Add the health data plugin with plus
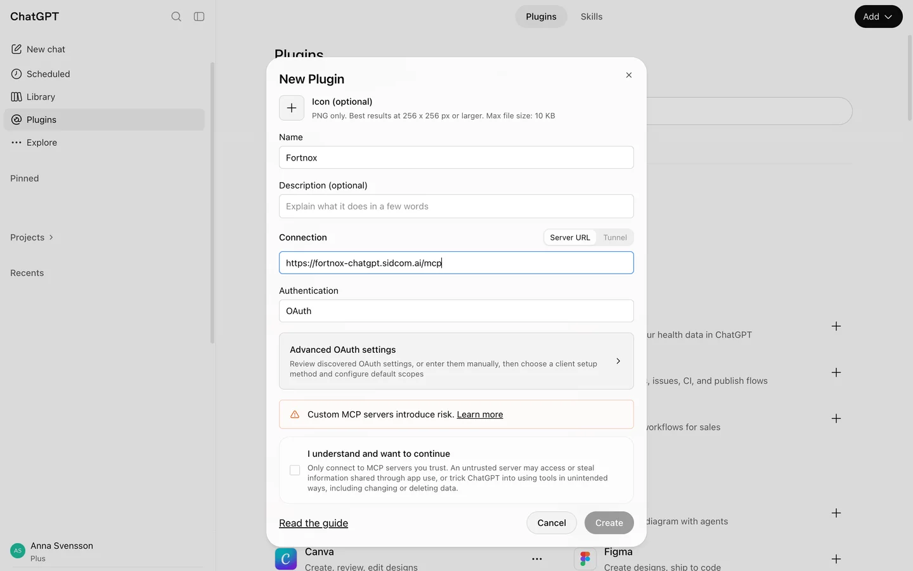913x571 pixels. coord(836,326)
